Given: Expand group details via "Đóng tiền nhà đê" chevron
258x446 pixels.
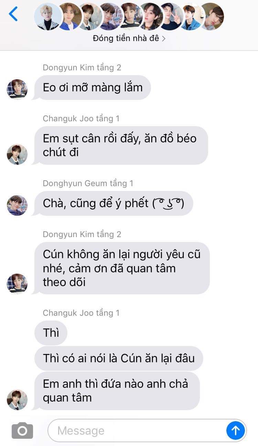Looking at the screenshot, I should pos(164,39).
